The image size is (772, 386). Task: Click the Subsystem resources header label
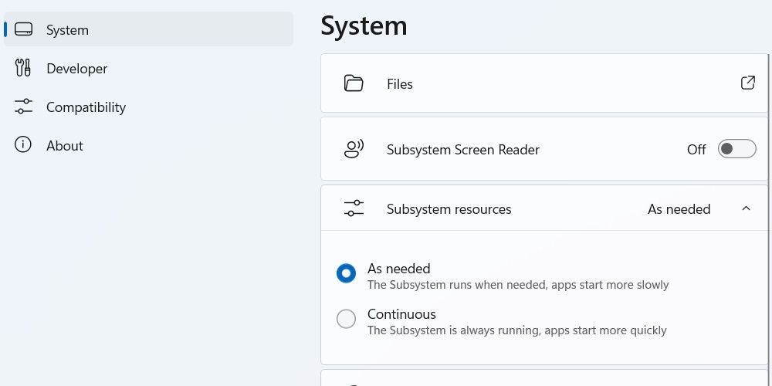tap(449, 209)
